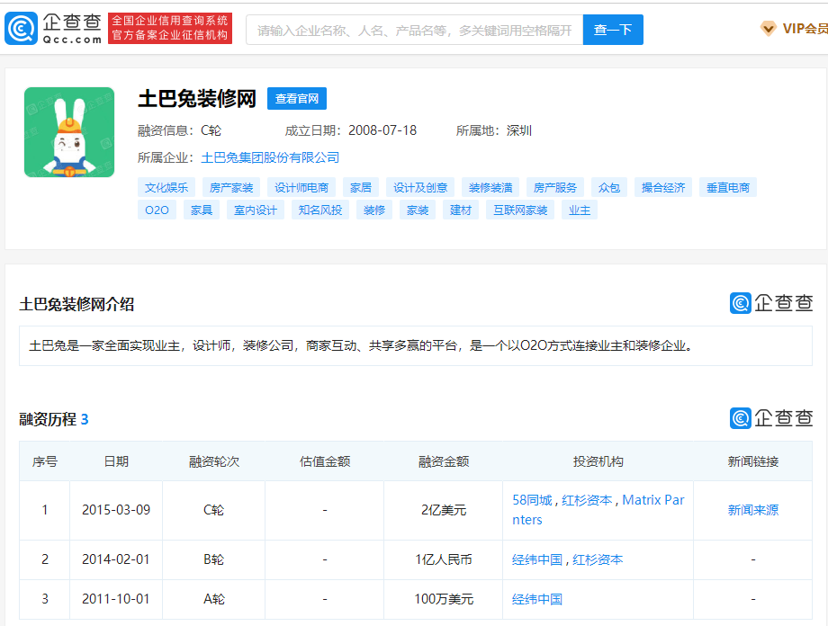
Task: Click the 2014-02-01 date cell
Action: click(x=116, y=559)
